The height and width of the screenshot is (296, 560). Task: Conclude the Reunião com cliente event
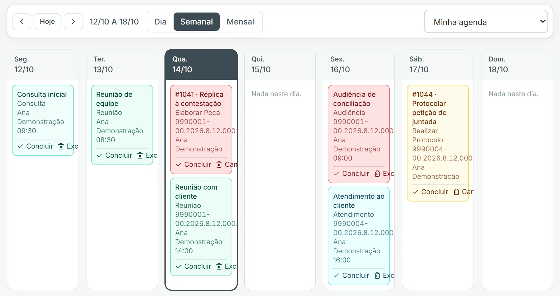click(193, 266)
